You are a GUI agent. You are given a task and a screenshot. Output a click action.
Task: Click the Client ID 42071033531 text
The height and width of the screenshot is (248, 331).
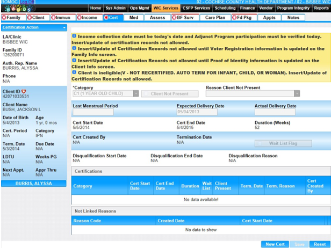16,97
